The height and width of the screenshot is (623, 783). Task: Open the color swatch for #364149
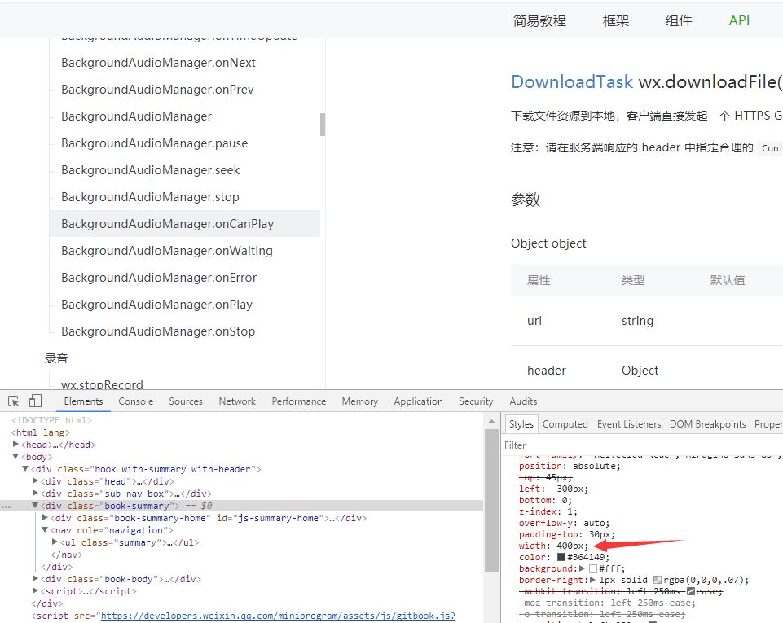pyautogui.click(x=561, y=557)
